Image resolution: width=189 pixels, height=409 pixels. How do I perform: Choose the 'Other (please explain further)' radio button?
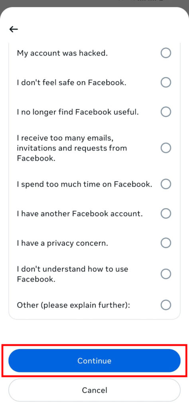coord(165,305)
